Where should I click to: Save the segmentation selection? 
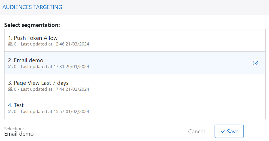[229, 131]
